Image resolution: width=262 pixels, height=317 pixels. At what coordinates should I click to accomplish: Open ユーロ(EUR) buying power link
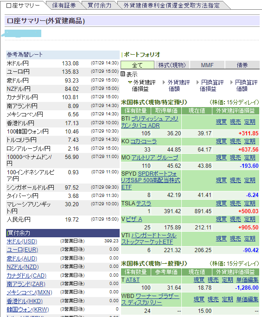(22, 250)
